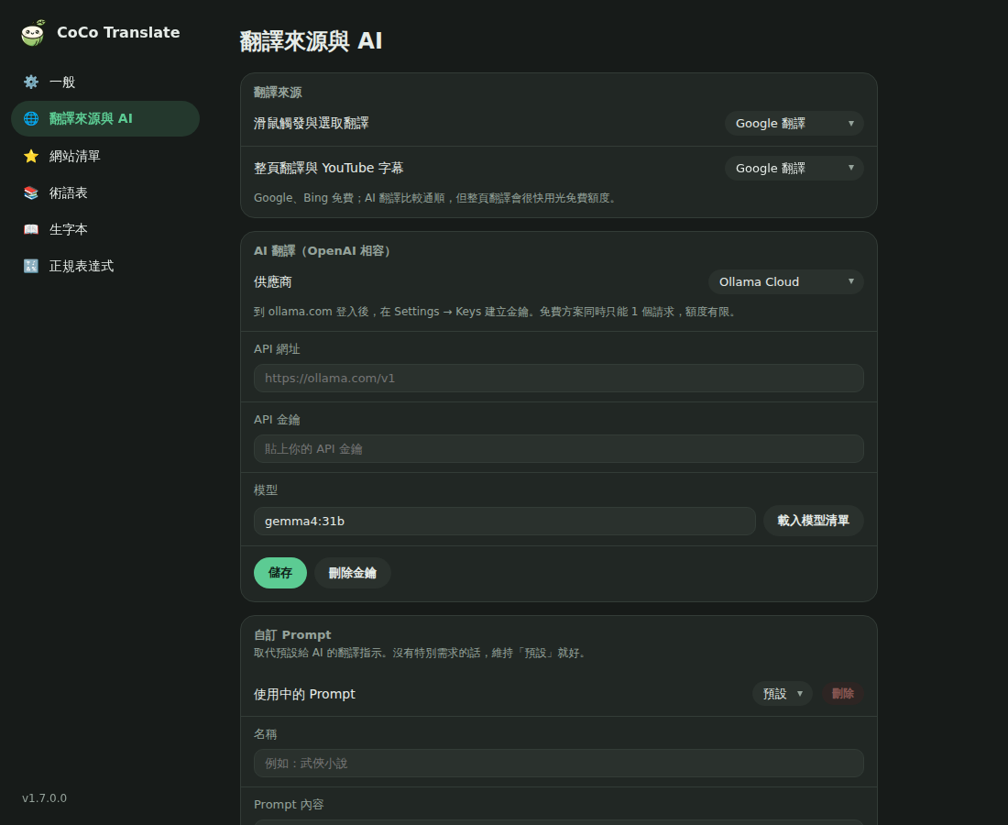Open the 整頁翻譯與 YouTube 字幕 source dropdown

(x=794, y=168)
